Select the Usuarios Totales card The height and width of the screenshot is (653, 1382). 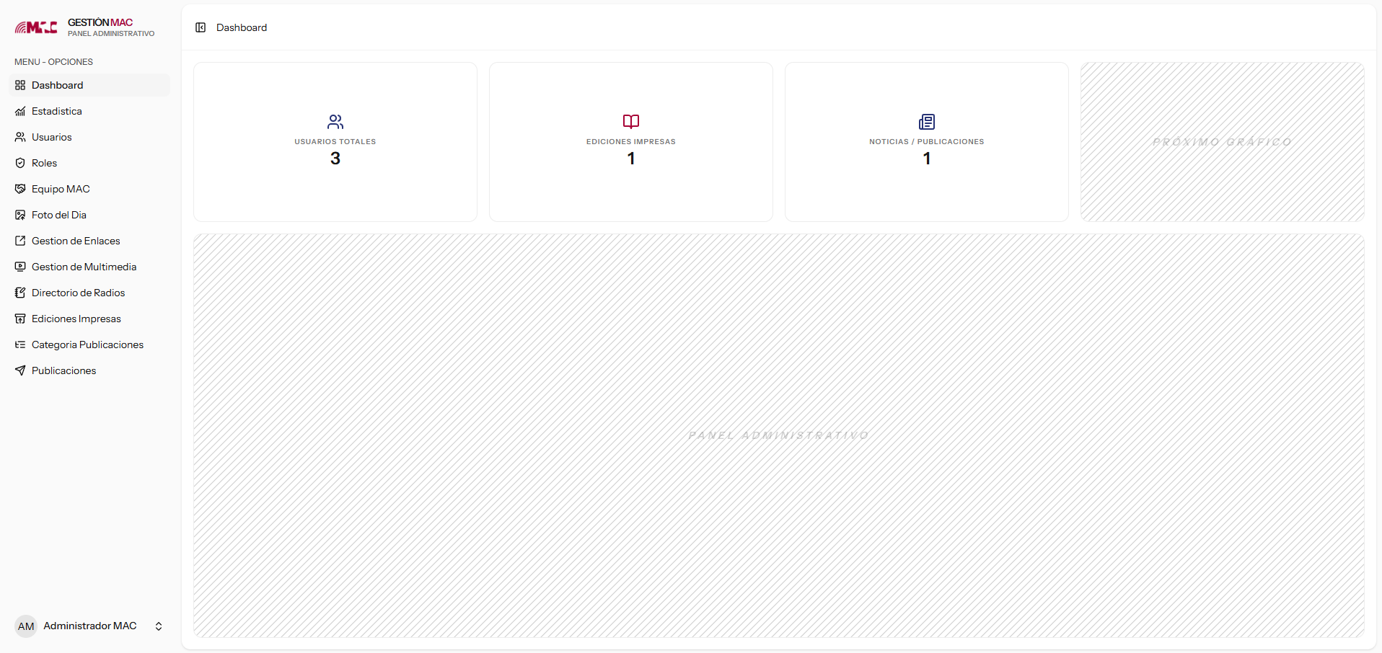335,142
